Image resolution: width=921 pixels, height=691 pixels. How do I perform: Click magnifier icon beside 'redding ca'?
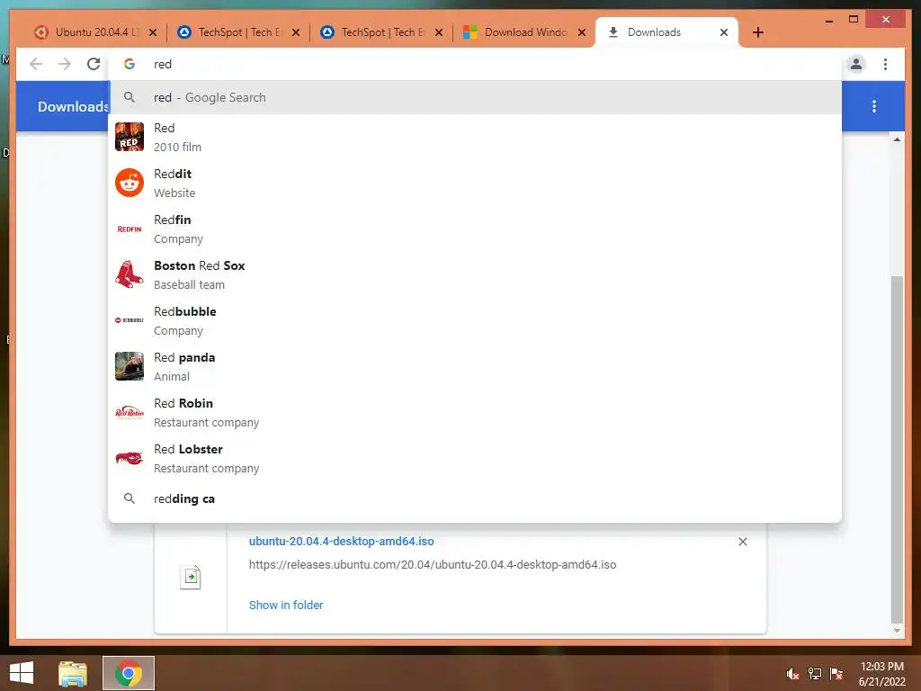tap(130, 498)
